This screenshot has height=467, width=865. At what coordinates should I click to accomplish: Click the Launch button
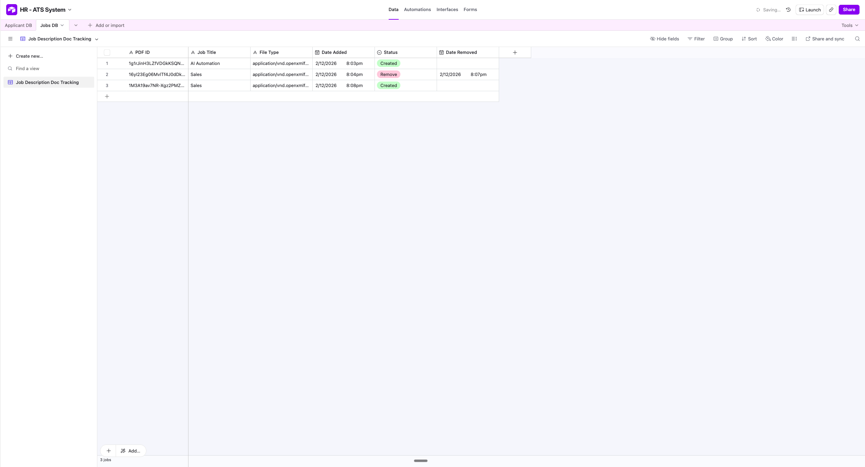[810, 10]
